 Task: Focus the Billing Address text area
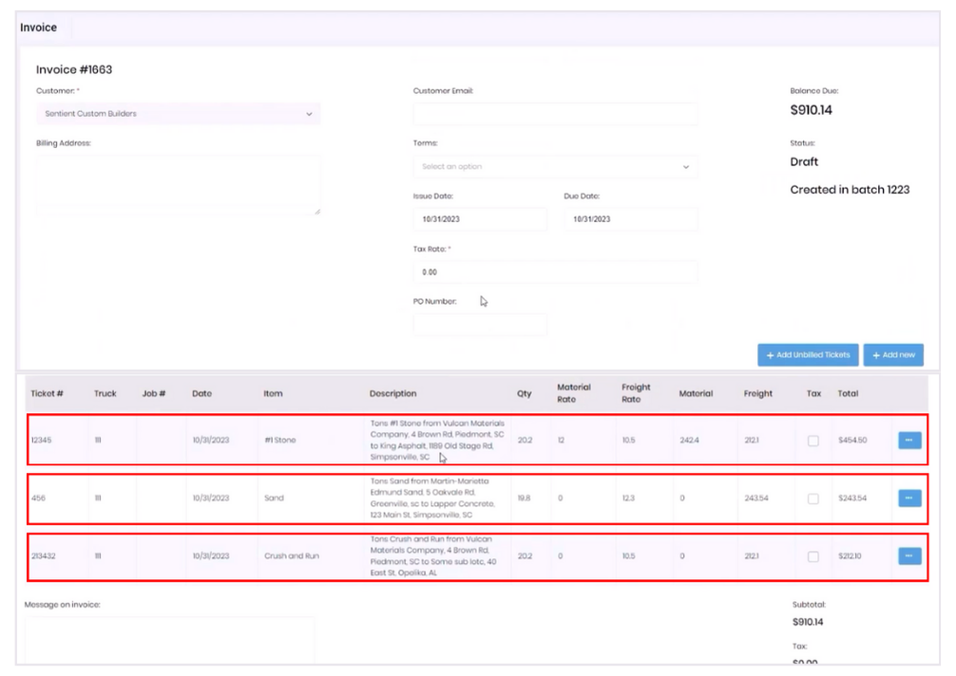[178, 185]
